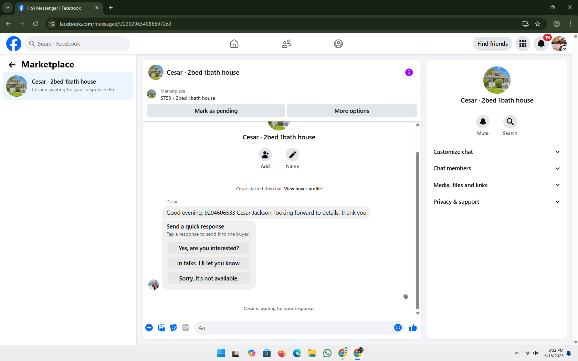Close the Messenger browser tab
The image size is (578, 361).
[x=97, y=8]
